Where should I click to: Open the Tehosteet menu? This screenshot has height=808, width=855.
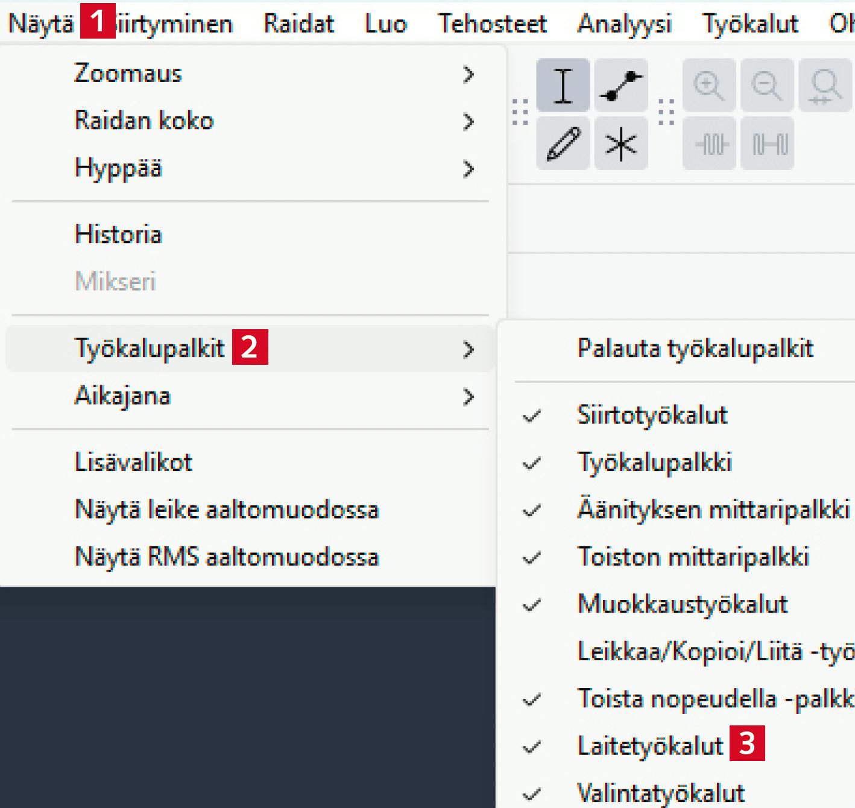492,24
